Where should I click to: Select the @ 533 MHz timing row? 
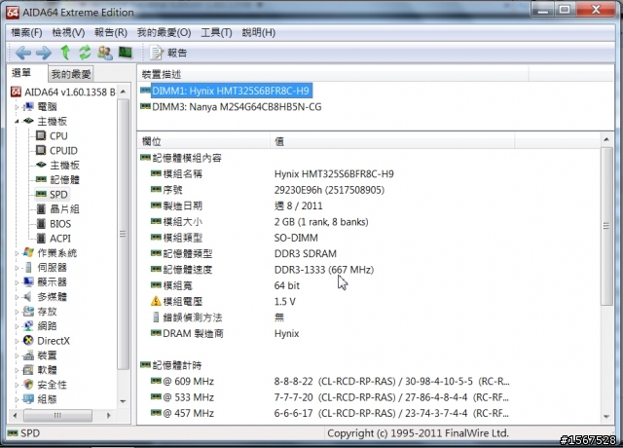point(370,397)
